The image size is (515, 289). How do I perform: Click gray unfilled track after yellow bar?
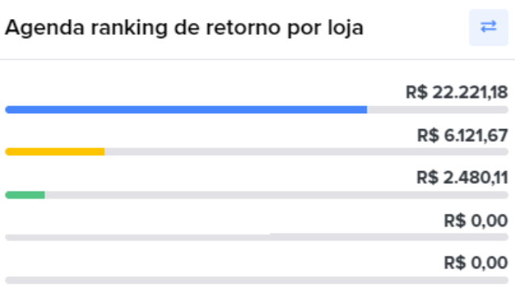point(306,152)
